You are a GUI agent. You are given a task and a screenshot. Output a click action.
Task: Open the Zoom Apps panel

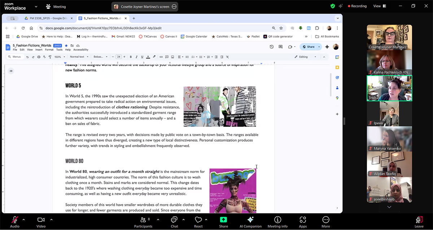pyautogui.click(x=303, y=221)
